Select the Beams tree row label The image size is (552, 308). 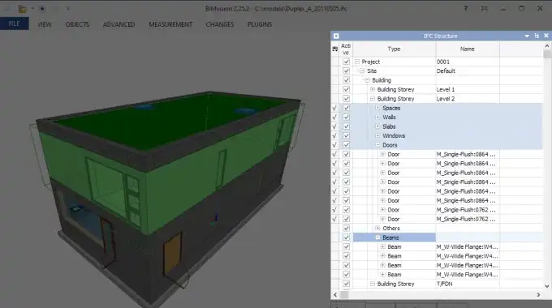390,237
